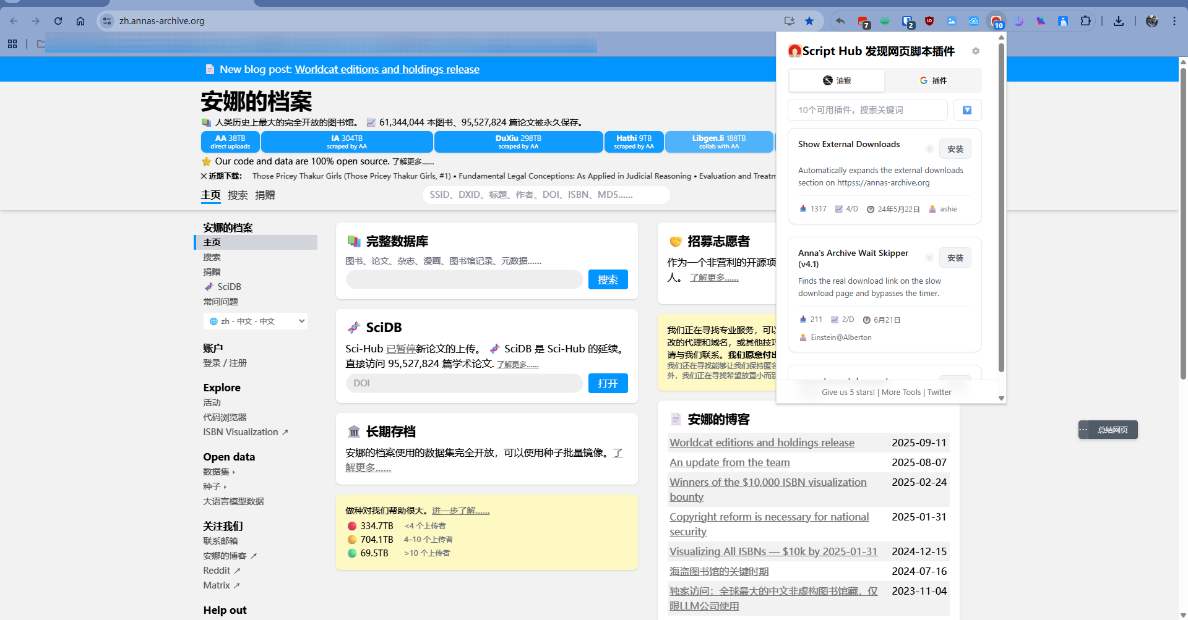Viewport: 1188px width, 620px height.
Task: Click the DOI input field
Action: [x=464, y=383]
